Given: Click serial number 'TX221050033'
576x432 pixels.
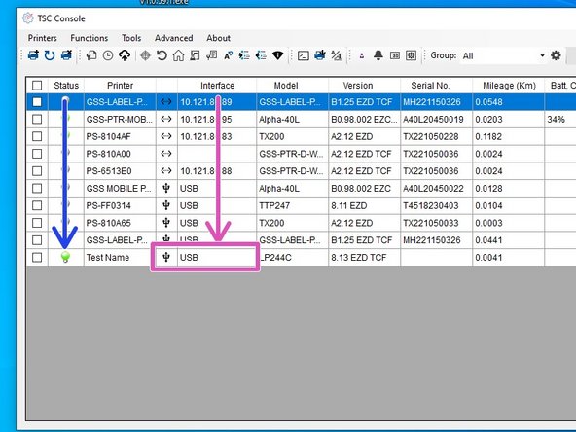Looking at the screenshot, I should coord(430,223).
